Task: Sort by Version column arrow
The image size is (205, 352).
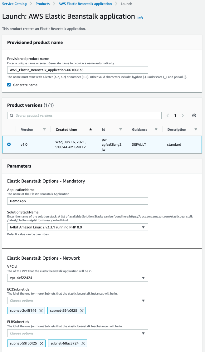Action: (44, 130)
